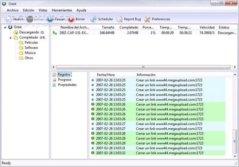The width and height of the screenshot is (239, 167).
Task: Select the Música tree label
Action: (30, 53)
